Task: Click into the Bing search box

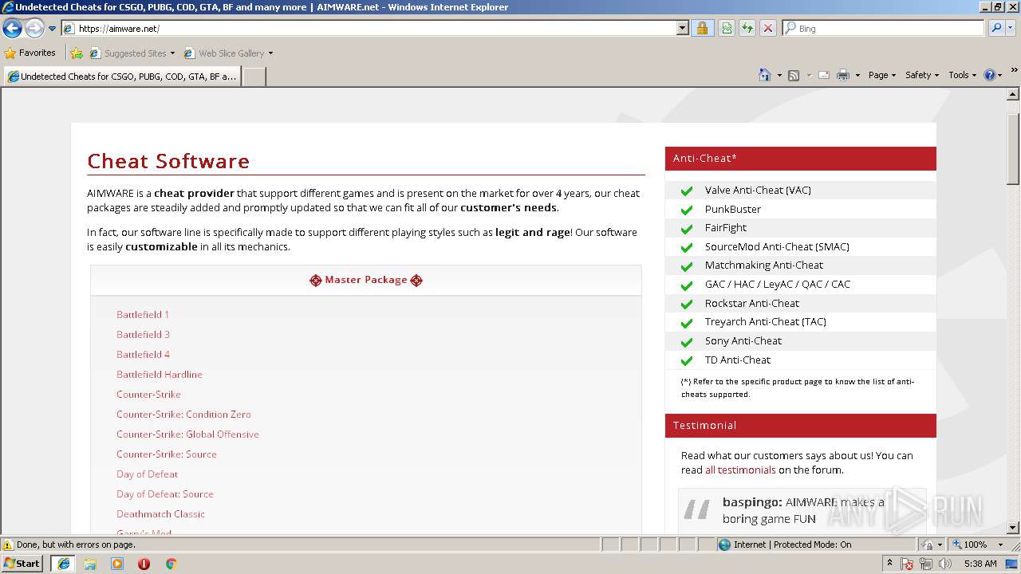Action: pyautogui.click(x=883, y=28)
